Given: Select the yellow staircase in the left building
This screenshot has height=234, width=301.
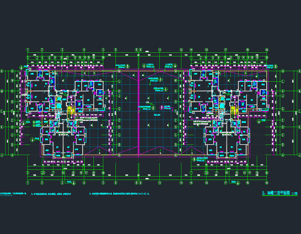Looking at the screenshot, I should tap(70, 112).
